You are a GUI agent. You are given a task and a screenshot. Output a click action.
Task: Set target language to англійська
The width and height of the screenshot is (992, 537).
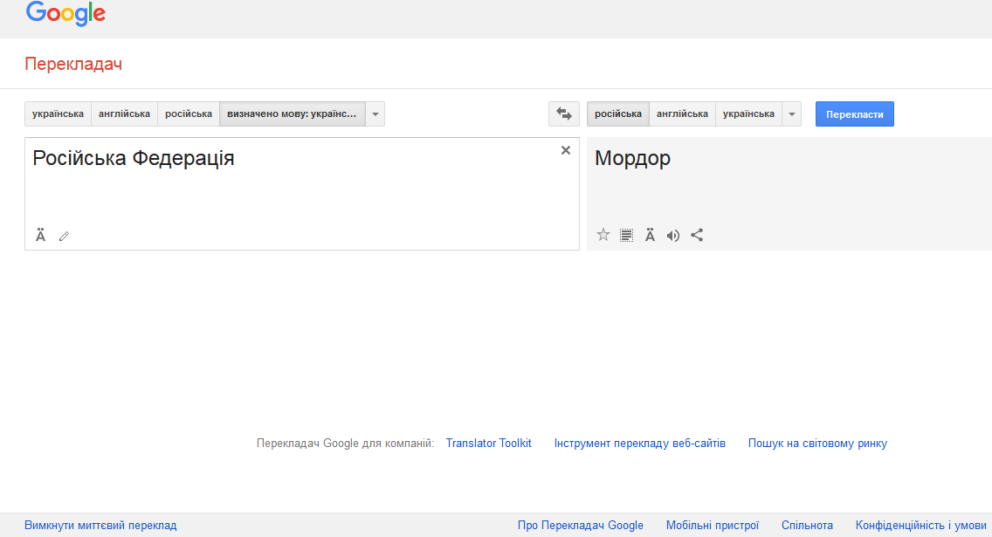click(x=683, y=114)
